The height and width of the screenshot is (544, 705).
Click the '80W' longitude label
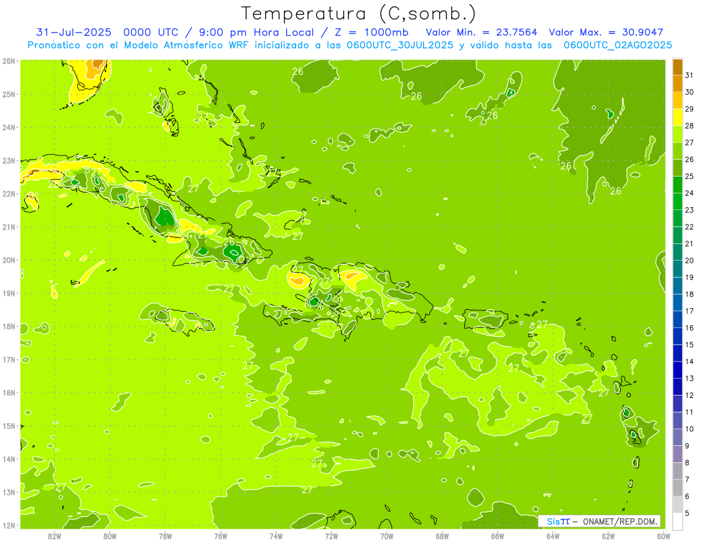tap(110, 536)
